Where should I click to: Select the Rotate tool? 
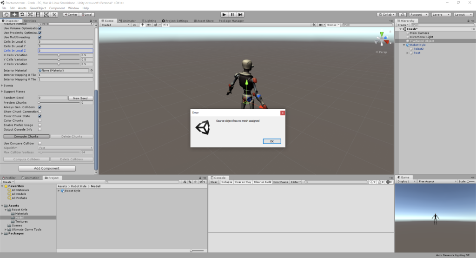pos(22,14)
